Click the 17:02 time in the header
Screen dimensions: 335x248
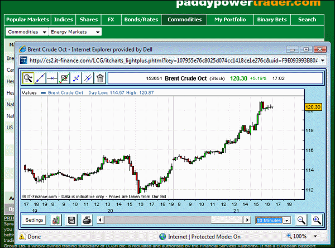pos(279,78)
